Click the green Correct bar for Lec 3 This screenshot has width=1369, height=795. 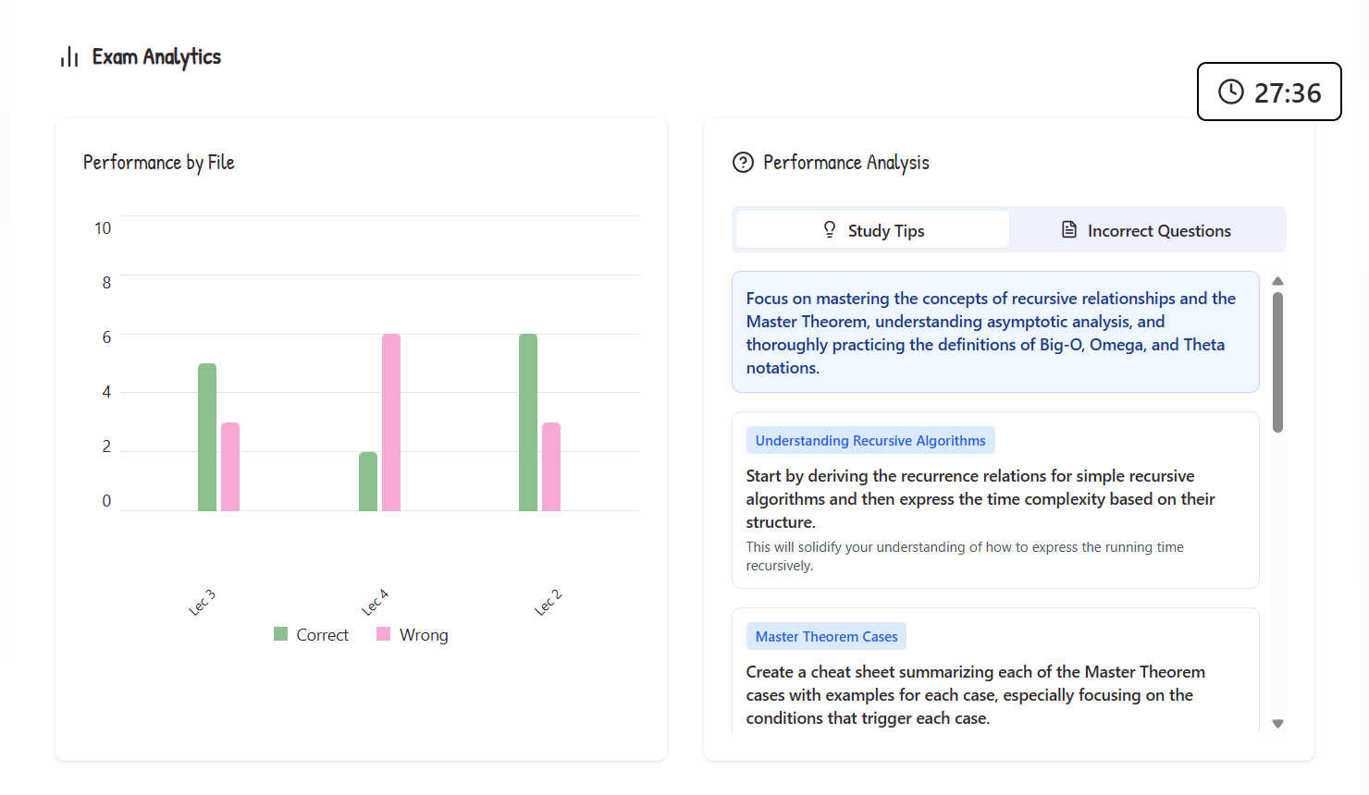[207, 437]
